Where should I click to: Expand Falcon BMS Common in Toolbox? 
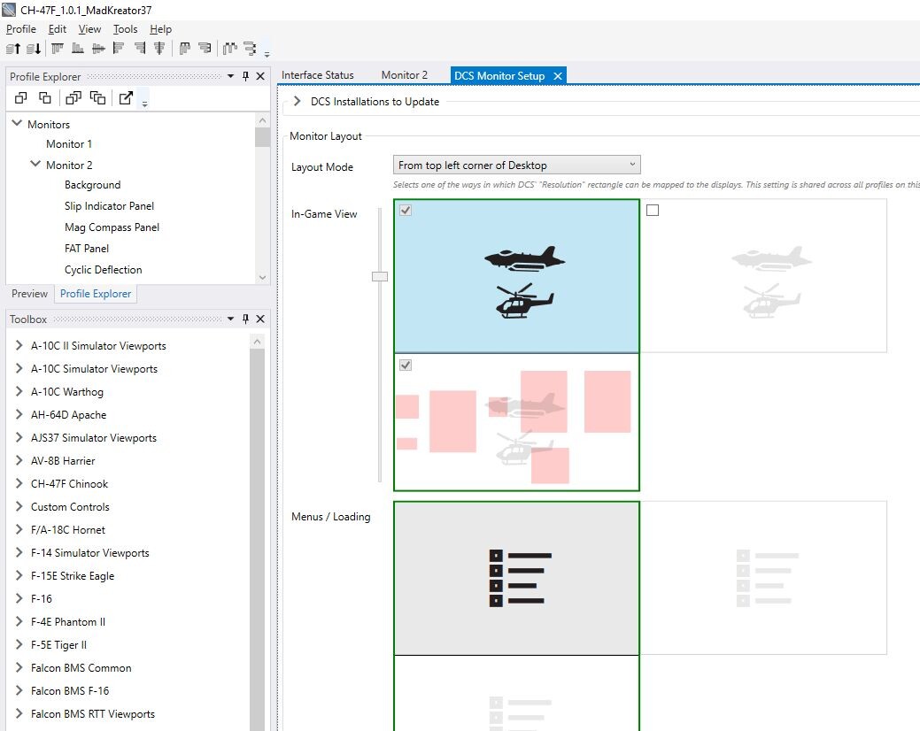click(19, 667)
